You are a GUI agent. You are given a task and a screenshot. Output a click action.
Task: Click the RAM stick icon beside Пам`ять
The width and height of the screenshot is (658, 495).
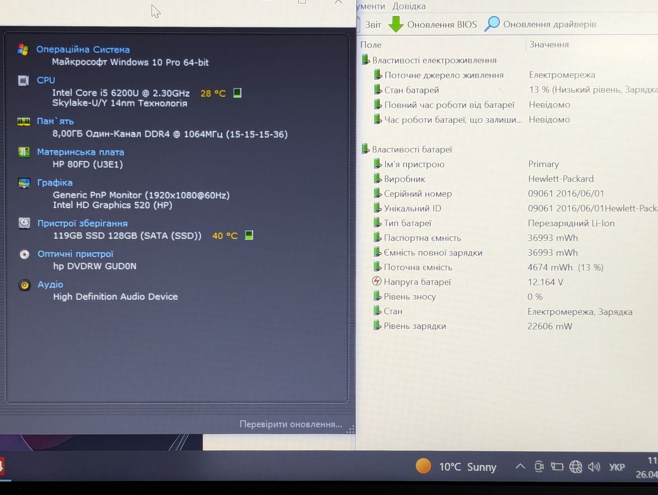[24, 121]
